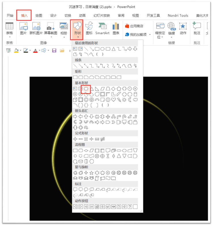Insert a 图表 chart
Image resolution: width=213 pixels, height=226 pixels.
tap(116, 29)
